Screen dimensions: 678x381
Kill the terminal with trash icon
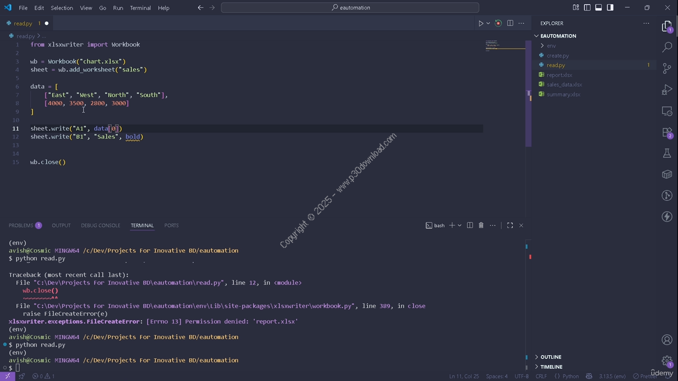(481, 225)
